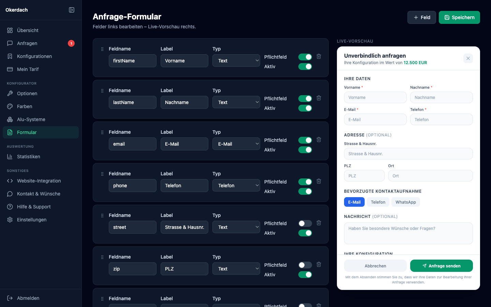The image size is (491, 307).
Task: Expand the Typ dropdown for lastName field
Action: point(236,102)
